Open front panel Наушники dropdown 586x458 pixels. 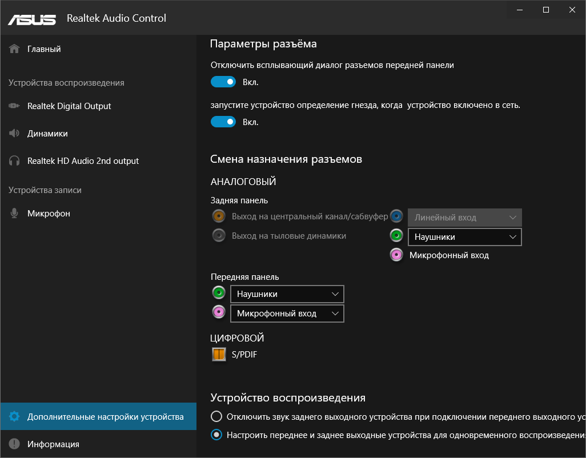click(x=287, y=294)
